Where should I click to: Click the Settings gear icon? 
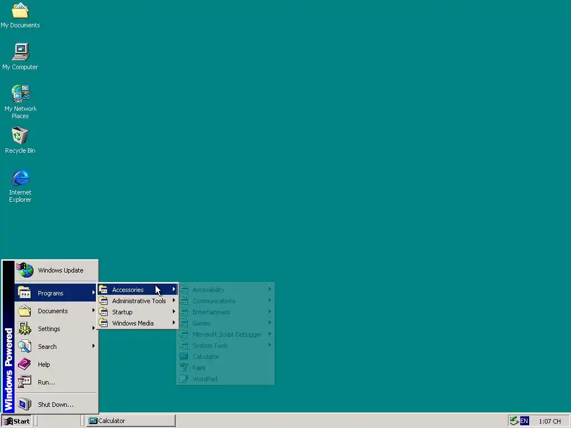(x=25, y=328)
